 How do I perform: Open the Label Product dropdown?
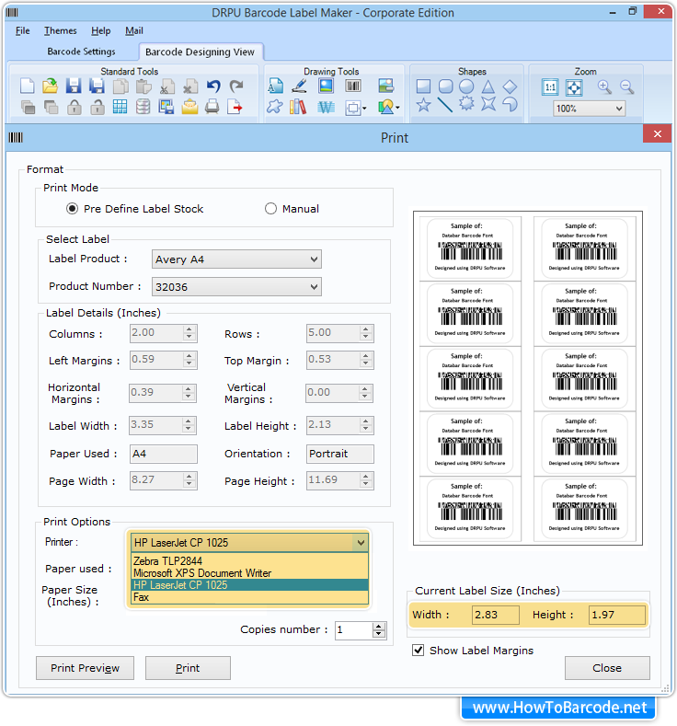point(236,259)
